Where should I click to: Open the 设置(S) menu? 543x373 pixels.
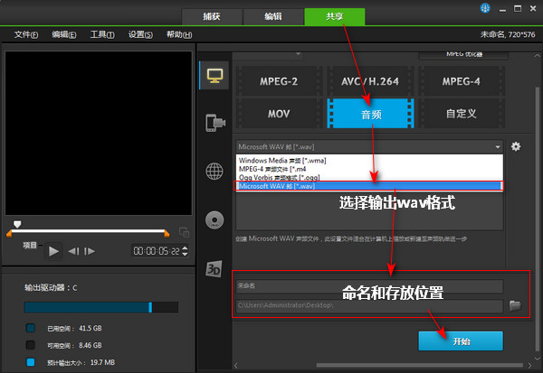coord(140,34)
